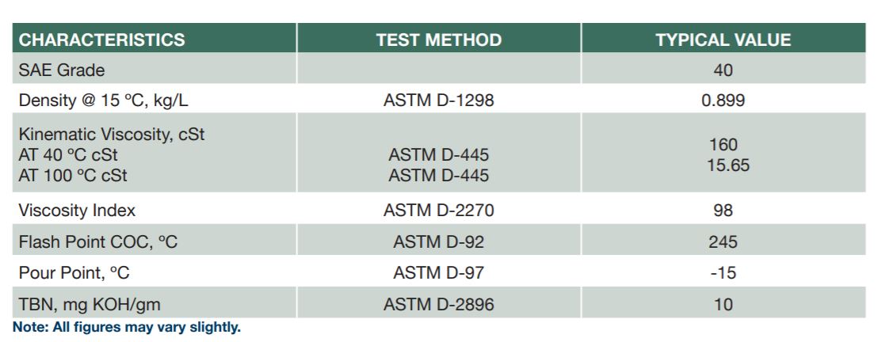Select the TBN, mg KOH/gm row label
This screenshot has width=889, height=342.
click(90, 305)
